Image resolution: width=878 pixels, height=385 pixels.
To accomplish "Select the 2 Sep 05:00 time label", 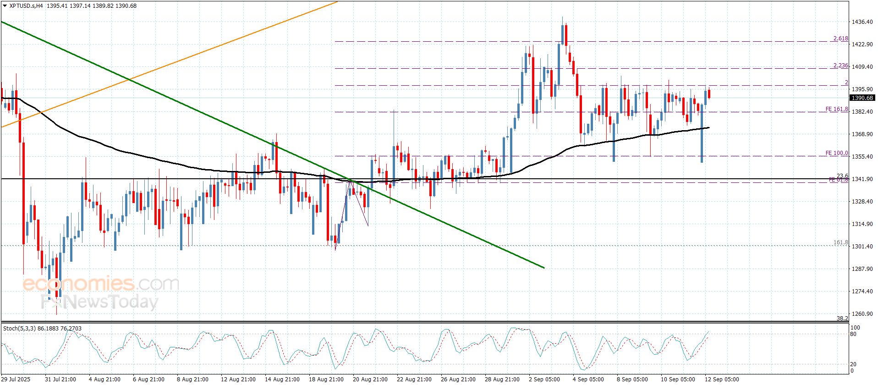I will point(544,379).
